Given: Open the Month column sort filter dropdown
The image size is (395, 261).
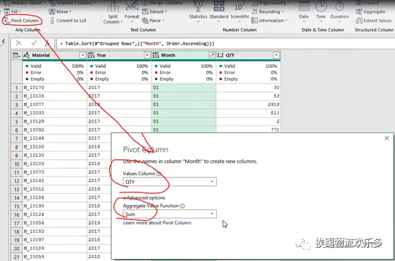Looking at the screenshot, I should [x=212, y=55].
